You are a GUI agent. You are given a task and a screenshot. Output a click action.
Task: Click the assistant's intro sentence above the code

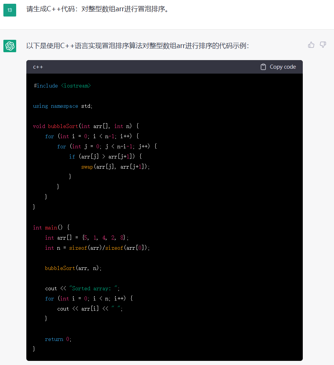coord(137,46)
